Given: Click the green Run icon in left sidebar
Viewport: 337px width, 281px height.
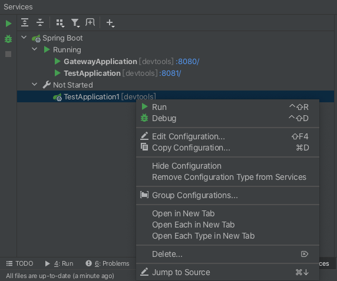Looking at the screenshot, I should coord(8,24).
